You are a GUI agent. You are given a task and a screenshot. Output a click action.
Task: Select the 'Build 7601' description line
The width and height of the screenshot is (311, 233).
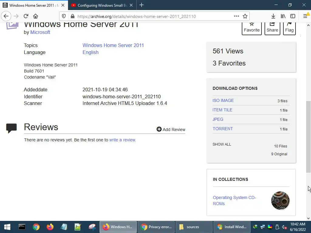pos(34,71)
